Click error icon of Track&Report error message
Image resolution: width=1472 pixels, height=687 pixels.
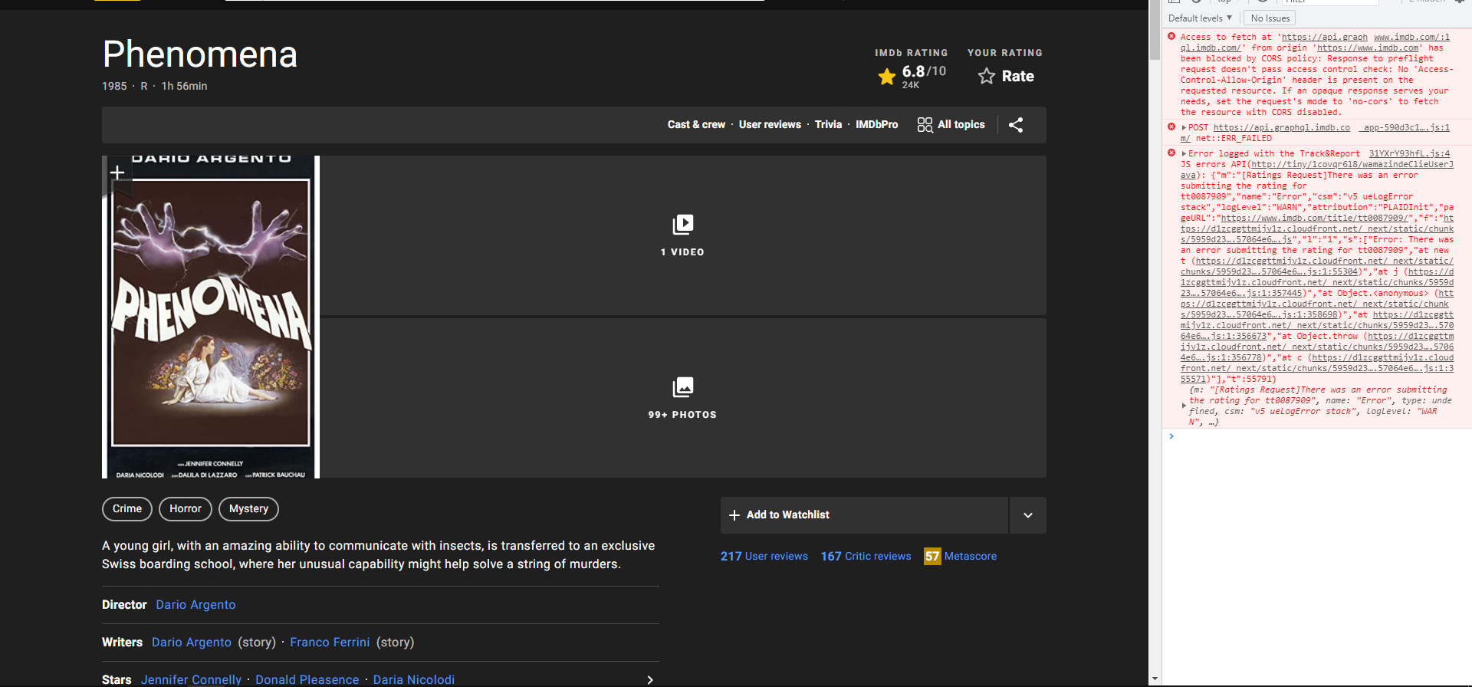click(1171, 153)
